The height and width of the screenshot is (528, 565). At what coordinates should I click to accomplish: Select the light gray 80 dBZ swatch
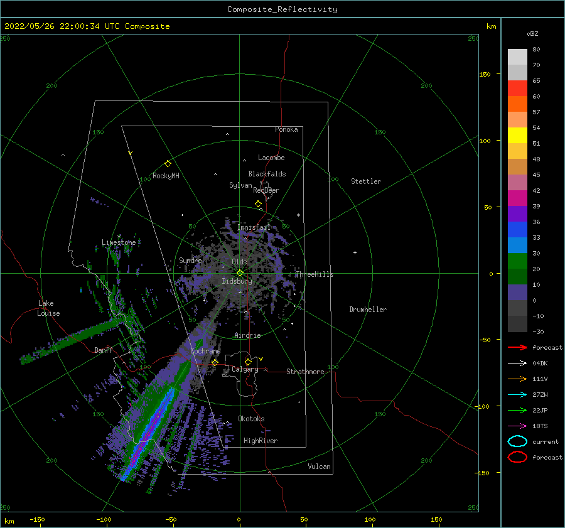517,57
